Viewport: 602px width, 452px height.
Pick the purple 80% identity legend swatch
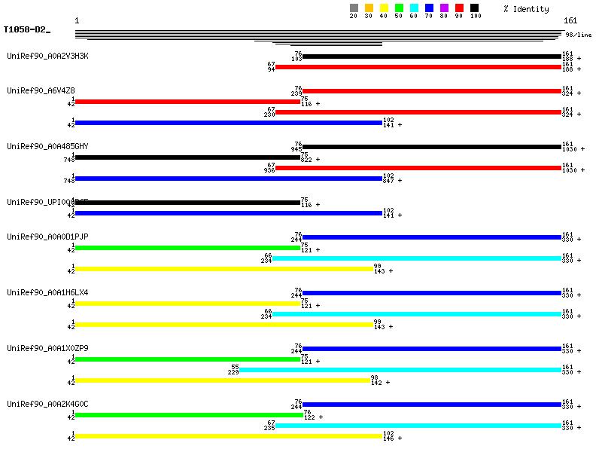point(444,8)
